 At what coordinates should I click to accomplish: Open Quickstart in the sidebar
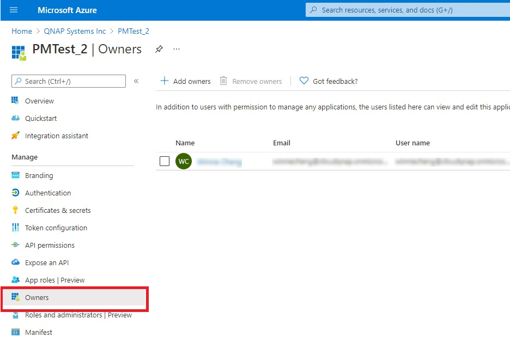pos(41,118)
